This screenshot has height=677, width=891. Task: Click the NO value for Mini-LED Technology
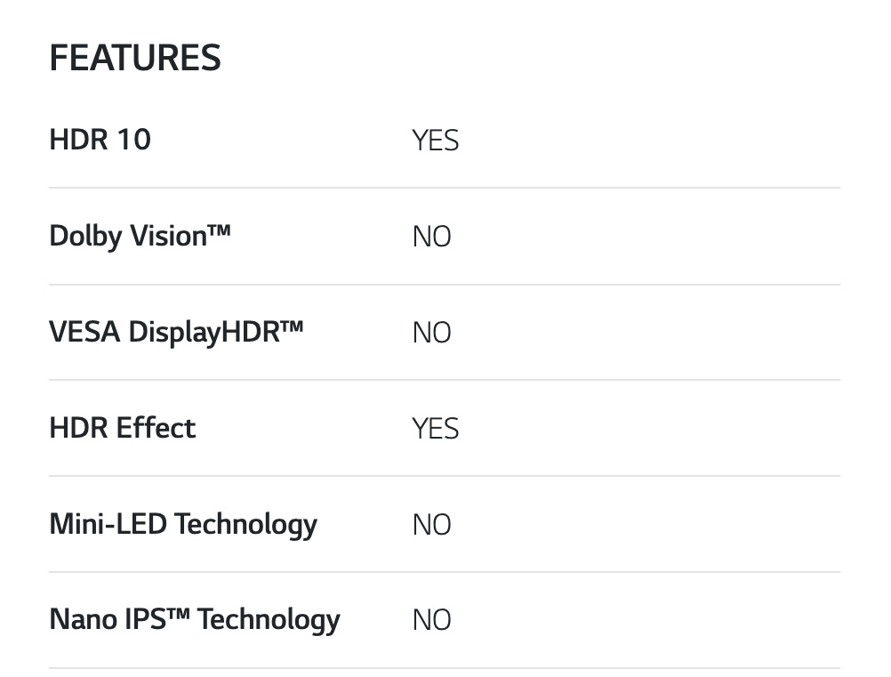click(x=431, y=525)
